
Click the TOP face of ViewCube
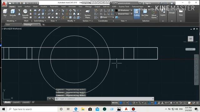191,39
